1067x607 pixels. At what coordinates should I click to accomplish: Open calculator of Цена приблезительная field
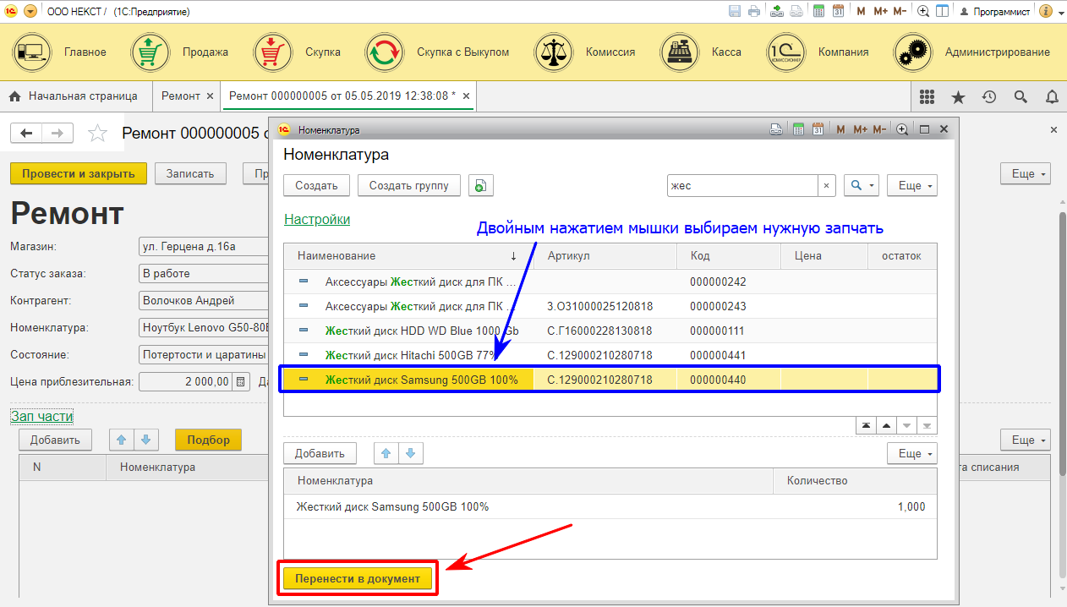[240, 381]
